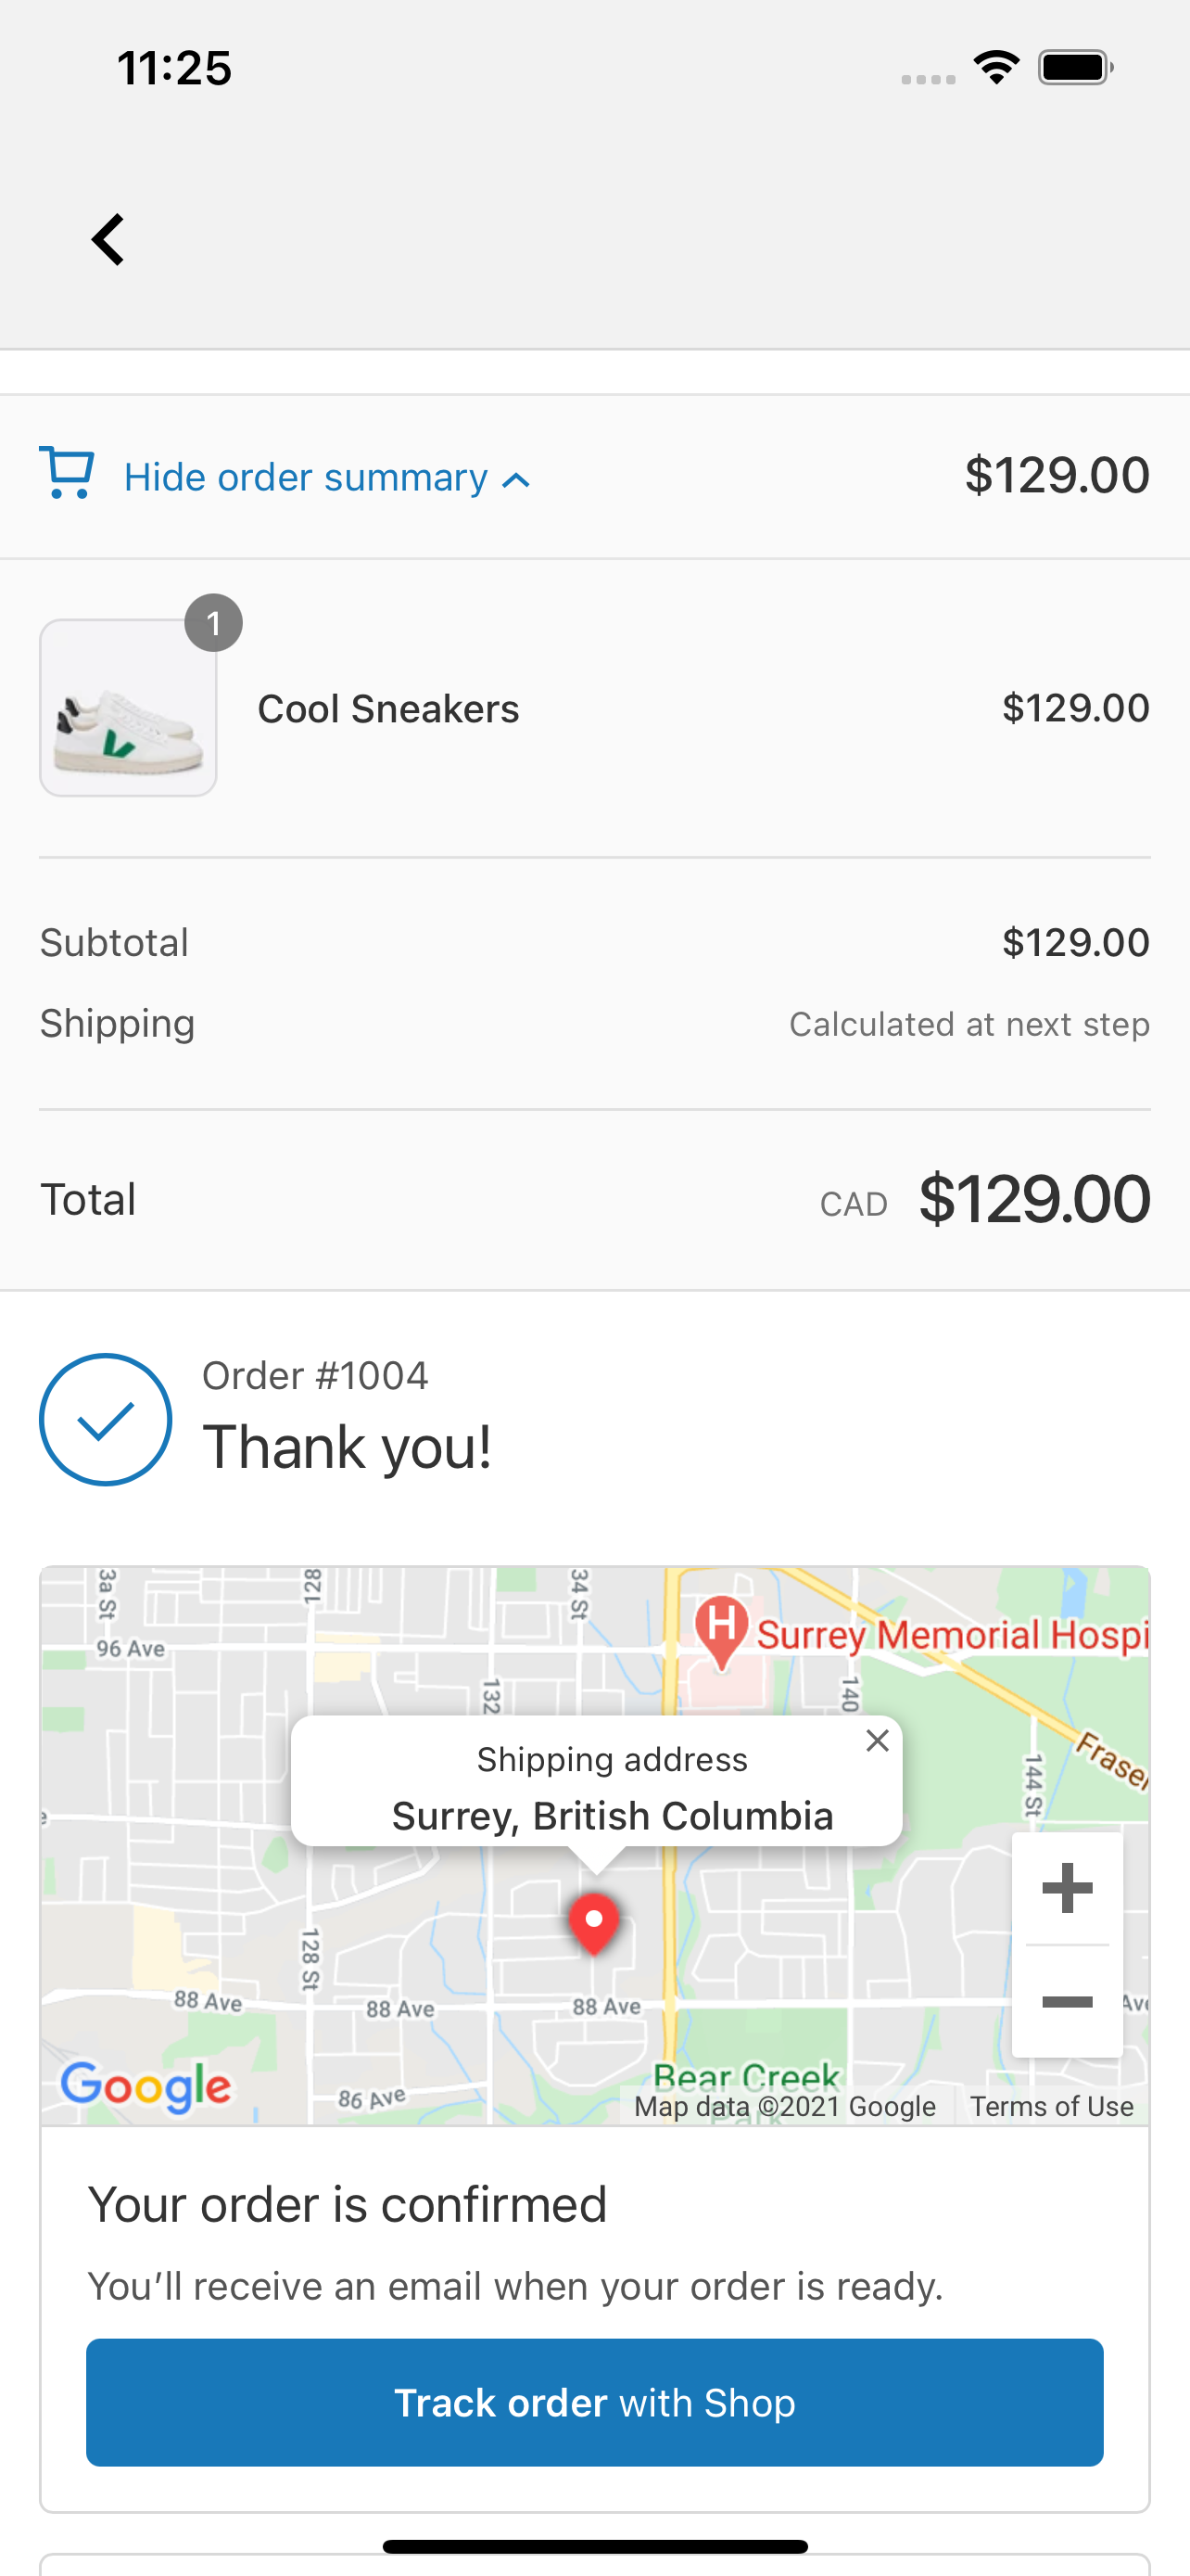Collapse order summary with the chevron
The width and height of the screenshot is (1190, 2576).
tap(516, 481)
